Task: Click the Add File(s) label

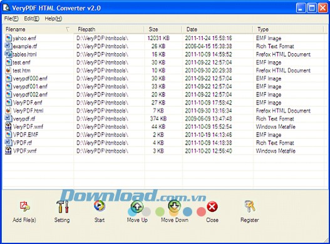Action: tap(24, 220)
